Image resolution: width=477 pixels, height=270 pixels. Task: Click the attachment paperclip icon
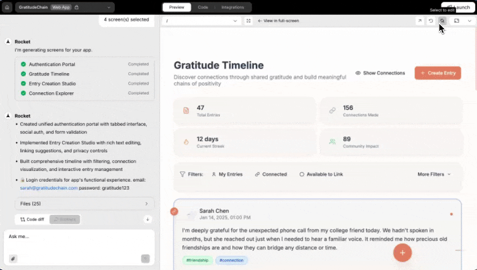(x=13, y=259)
